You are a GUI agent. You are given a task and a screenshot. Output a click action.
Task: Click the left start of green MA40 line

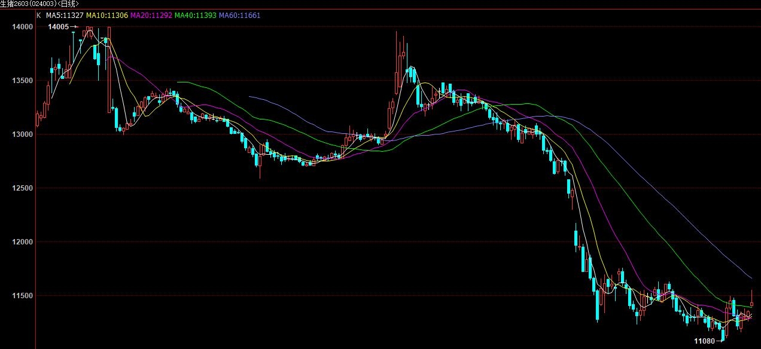click(178, 82)
